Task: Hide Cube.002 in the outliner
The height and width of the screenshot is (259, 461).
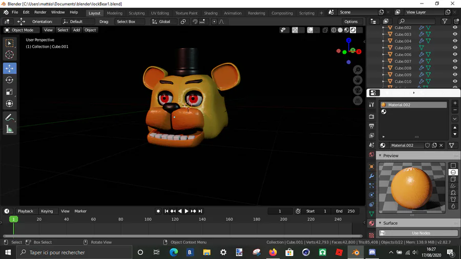Action: point(455,27)
